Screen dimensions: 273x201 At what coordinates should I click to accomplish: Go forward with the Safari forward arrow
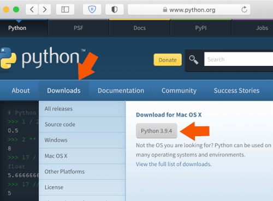[44, 9]
